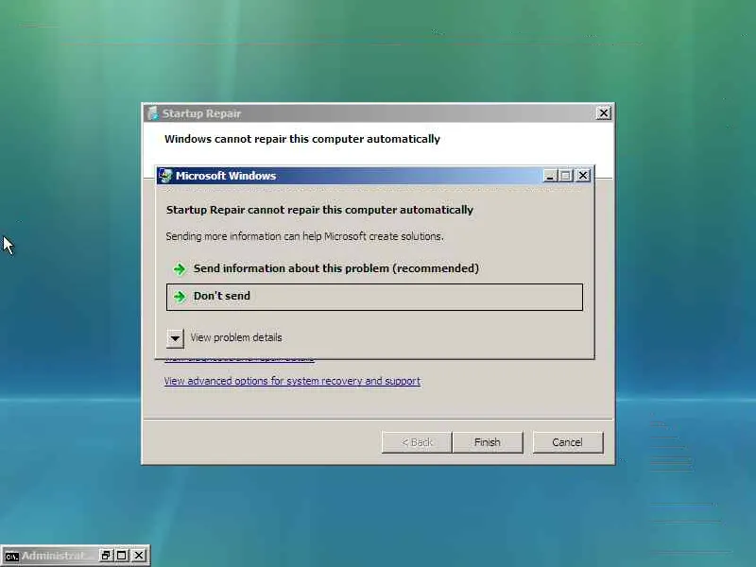Click the Cancel button in Startup Repair
The height and width of the screenshot is (567, 756).
tap(568, 442)
